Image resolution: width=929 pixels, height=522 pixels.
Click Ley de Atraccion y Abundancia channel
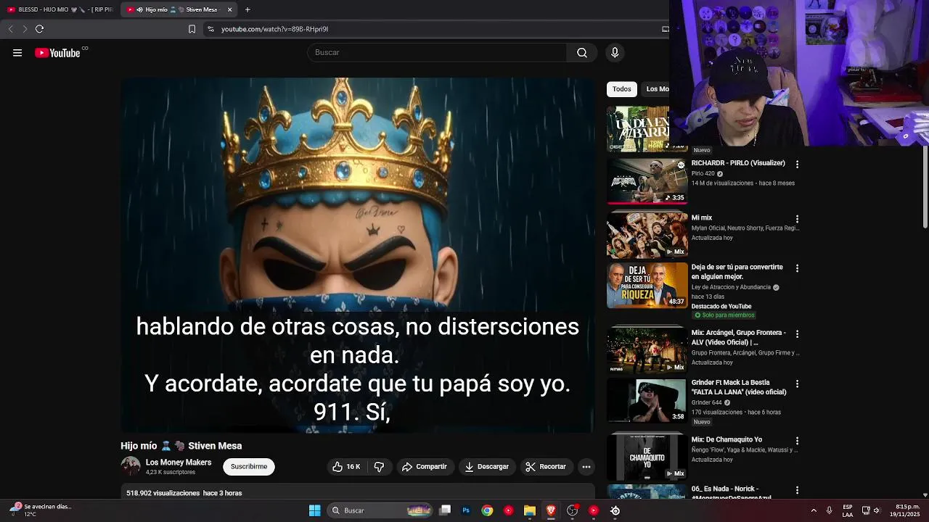click(731, 287)
